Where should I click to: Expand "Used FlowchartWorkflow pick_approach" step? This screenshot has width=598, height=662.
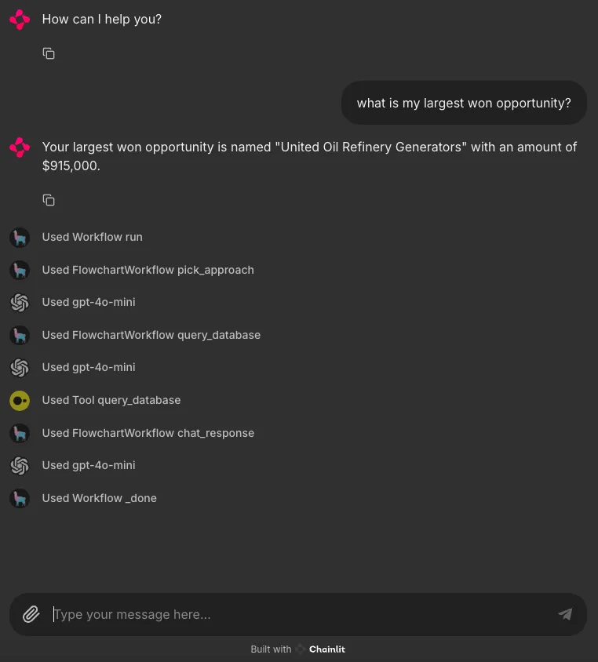148,270
